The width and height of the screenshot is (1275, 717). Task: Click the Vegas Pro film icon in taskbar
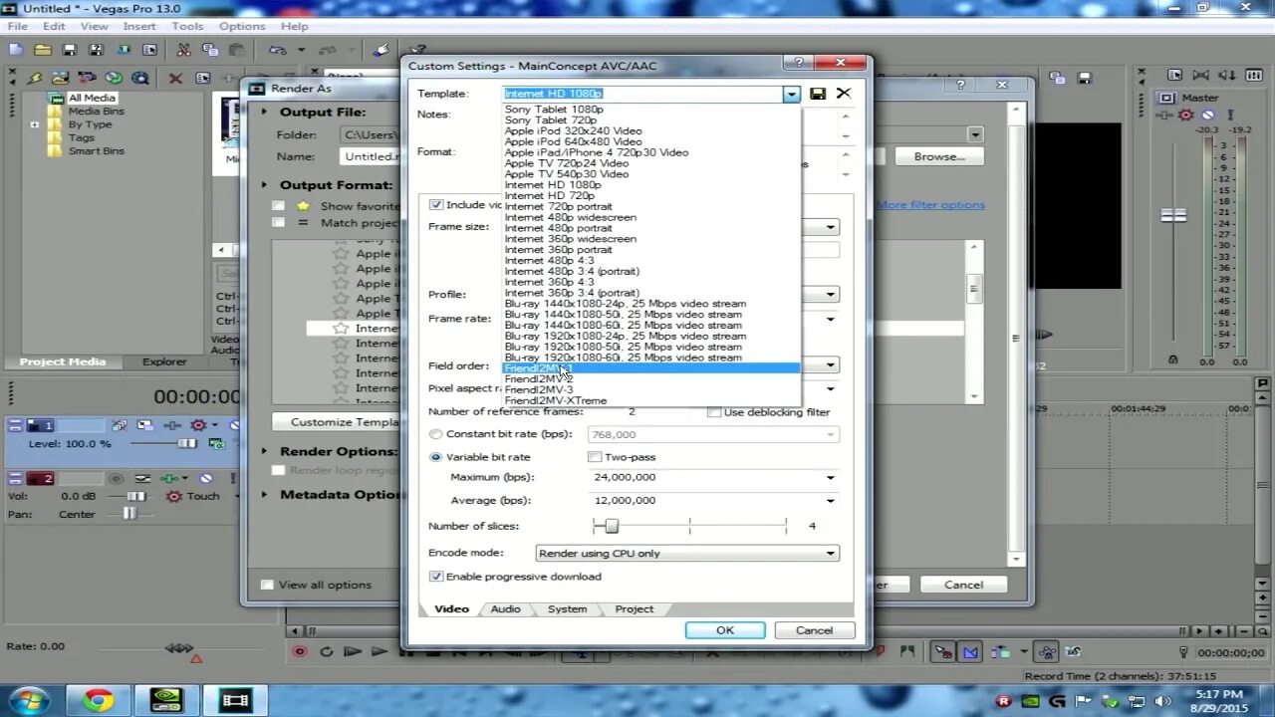click(x=236, y=700)
